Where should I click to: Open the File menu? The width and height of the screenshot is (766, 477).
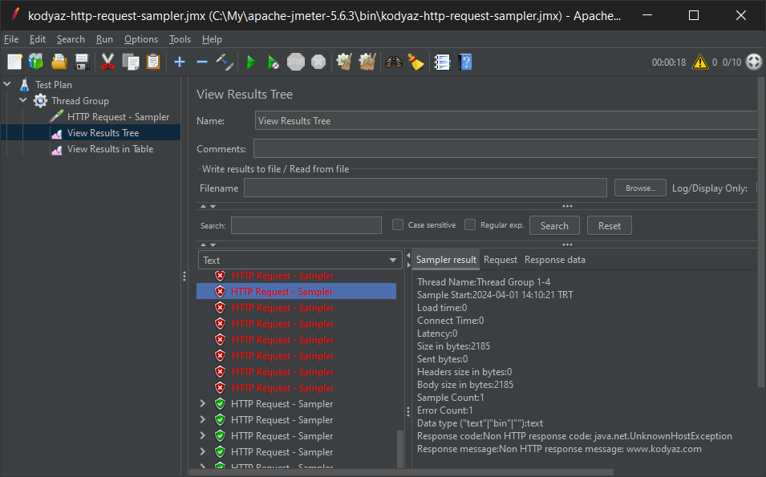pos(11,39)
